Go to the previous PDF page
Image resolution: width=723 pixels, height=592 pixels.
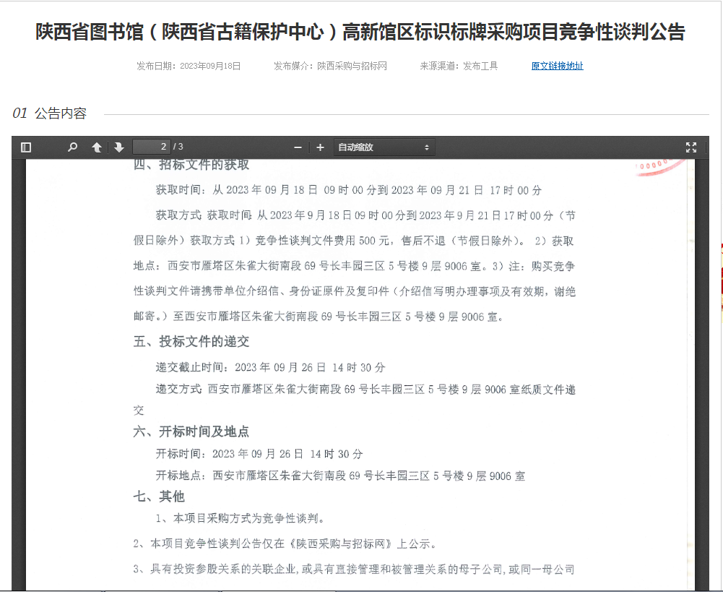pos(96,147)
